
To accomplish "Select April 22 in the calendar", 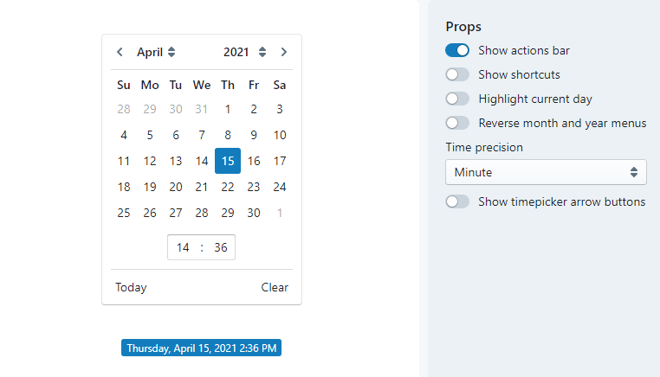I will click(228, 187).
